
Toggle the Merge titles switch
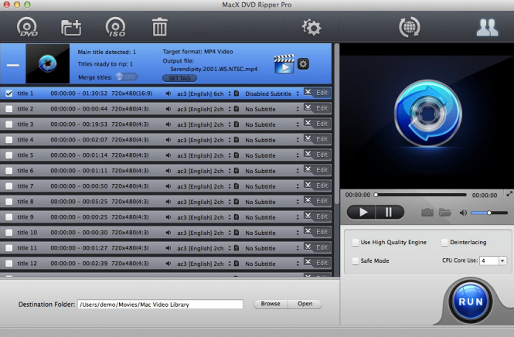coord(125,77)
